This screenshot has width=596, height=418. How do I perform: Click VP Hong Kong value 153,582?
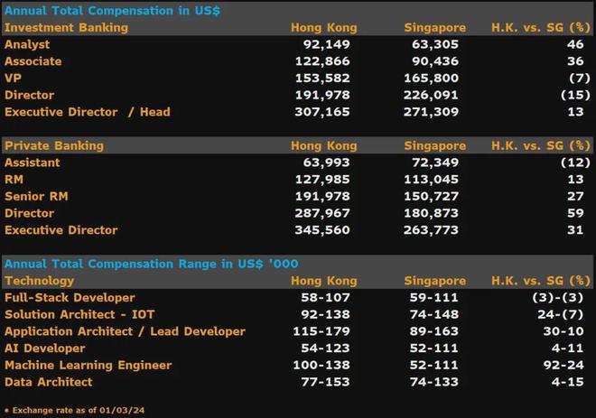pos(322,79)
